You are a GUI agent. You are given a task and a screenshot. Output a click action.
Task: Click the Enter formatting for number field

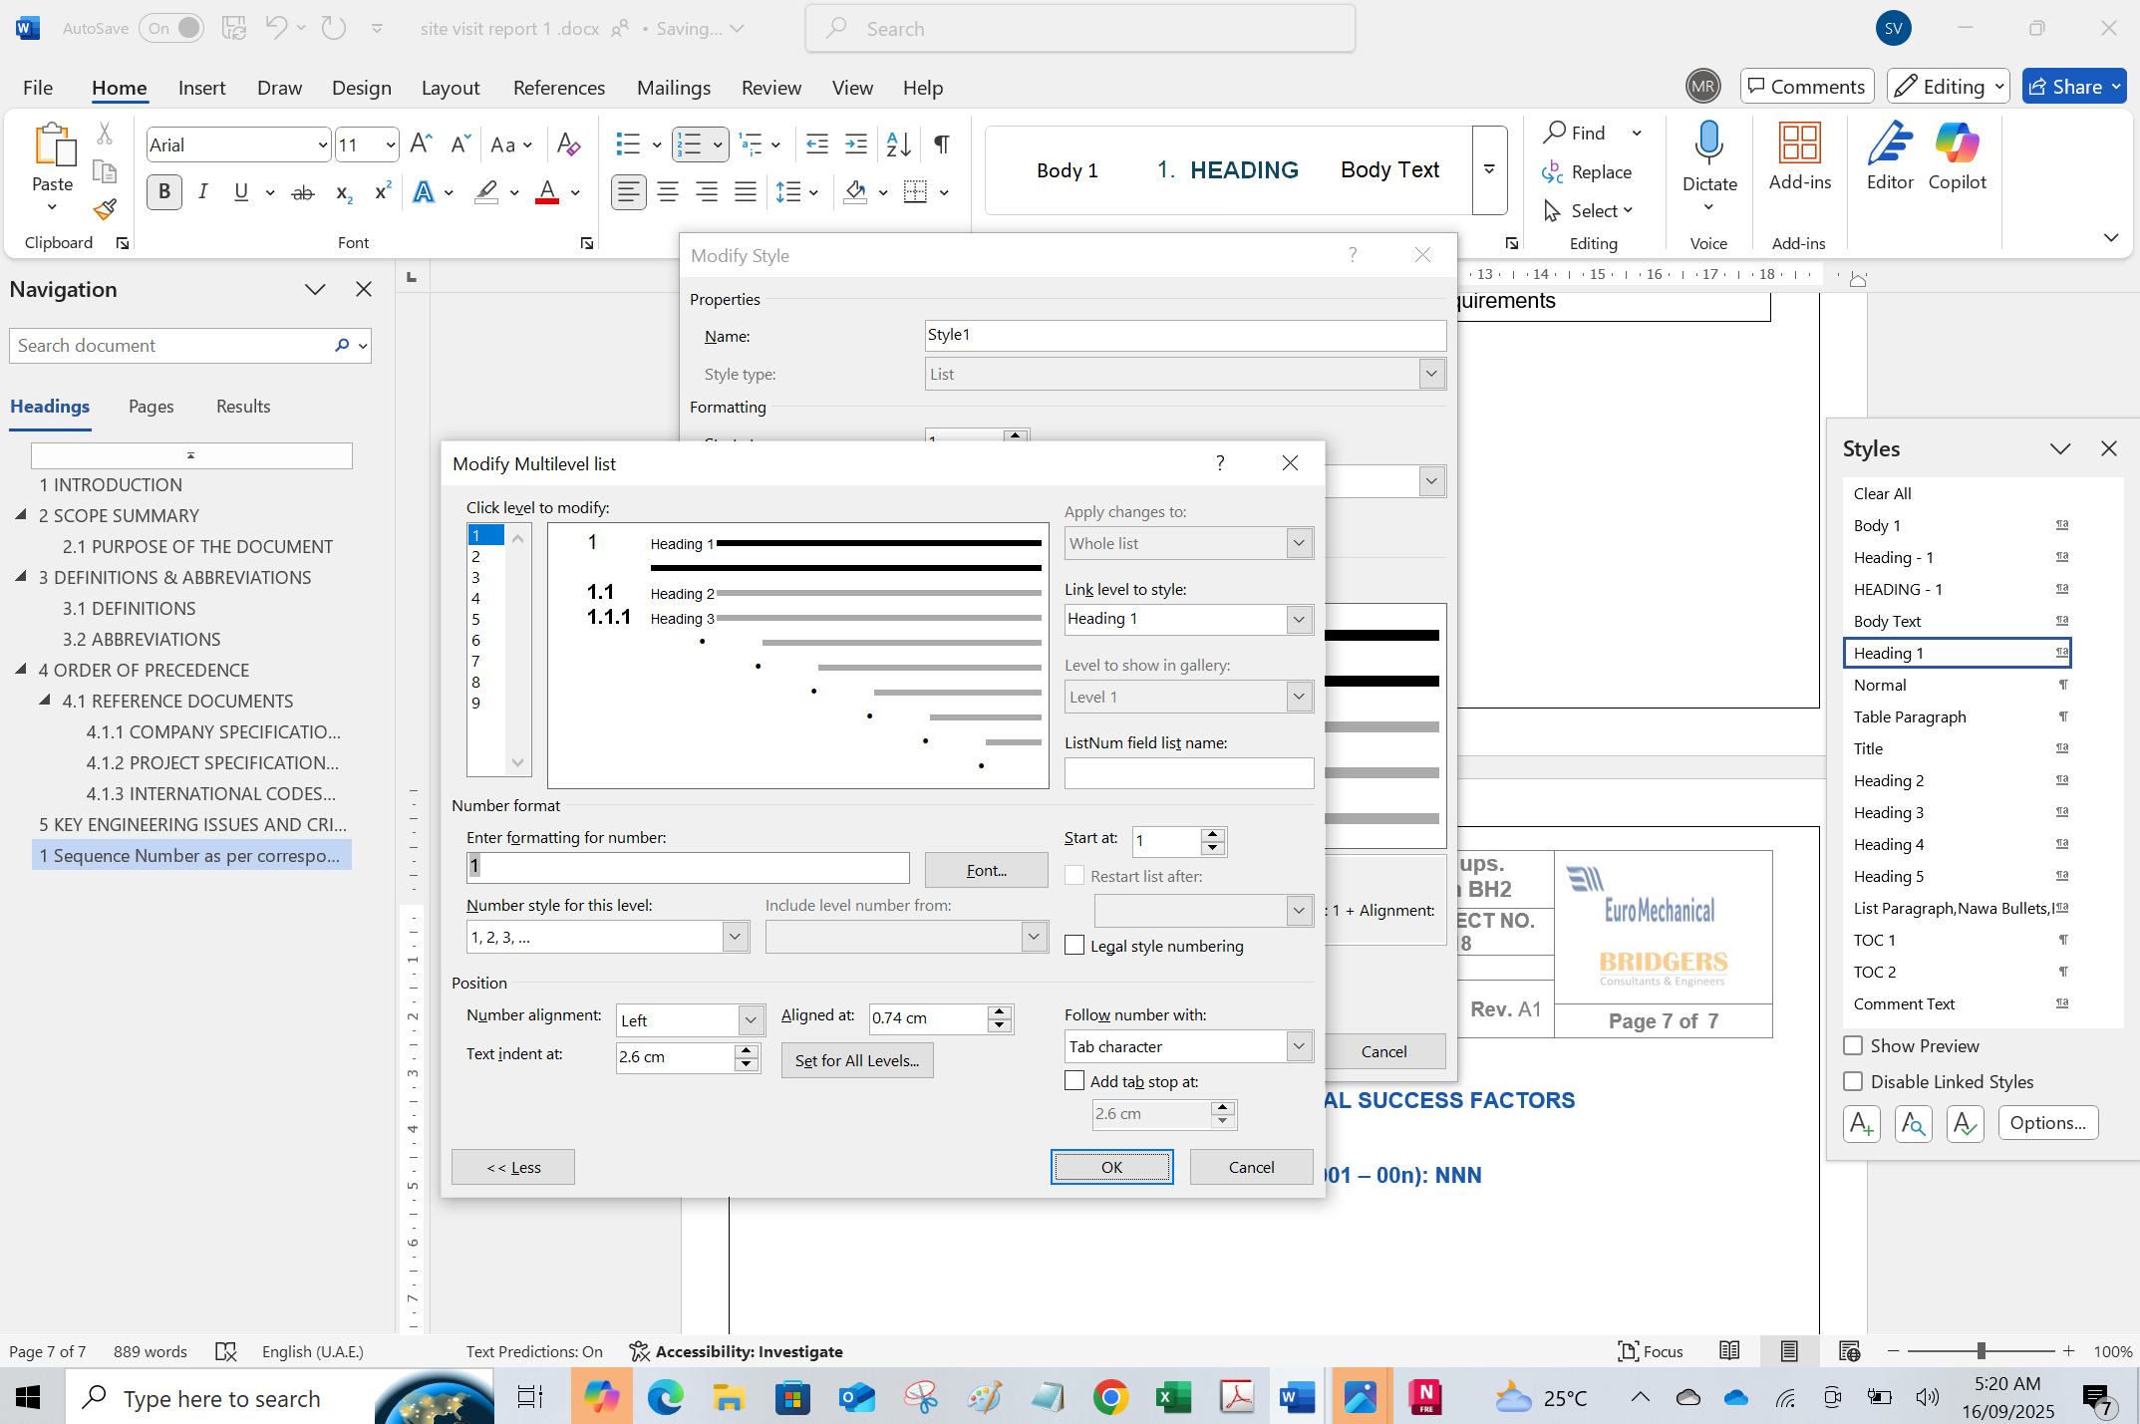688,867
